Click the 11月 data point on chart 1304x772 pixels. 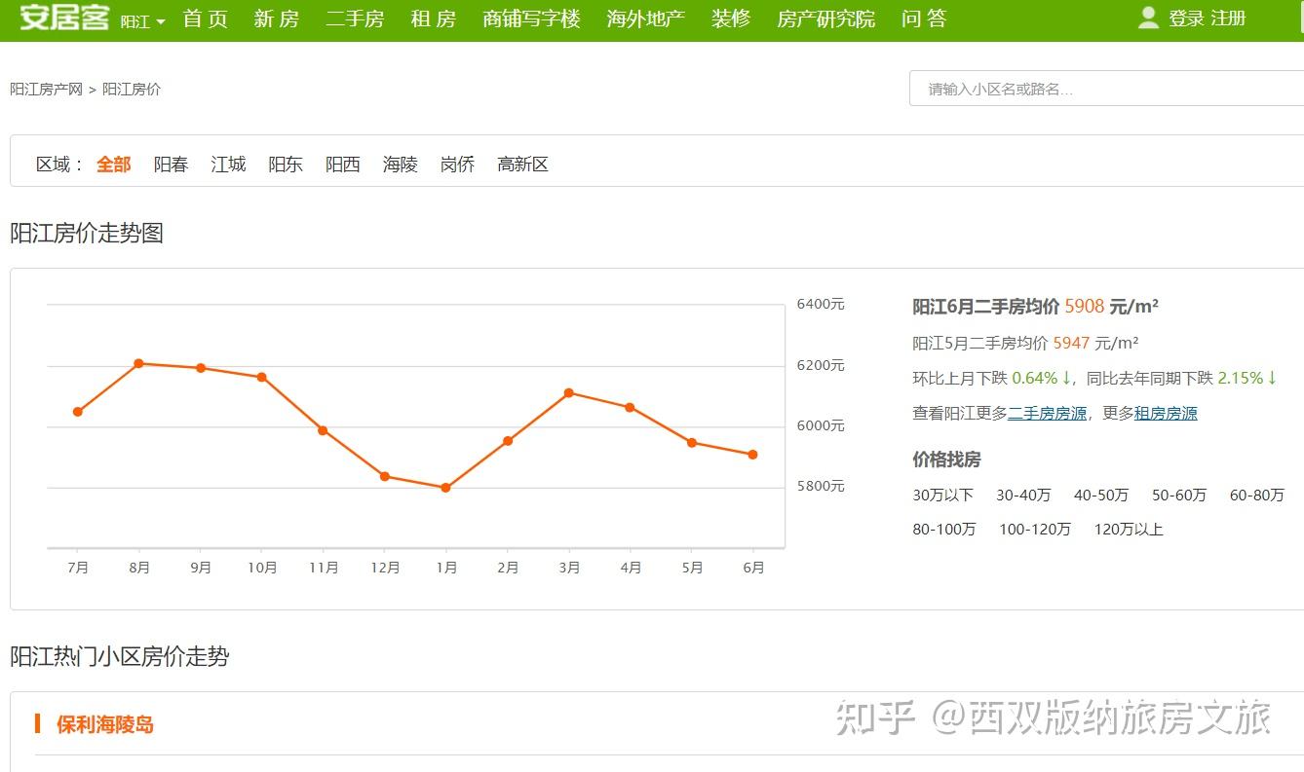pos(323,430)
